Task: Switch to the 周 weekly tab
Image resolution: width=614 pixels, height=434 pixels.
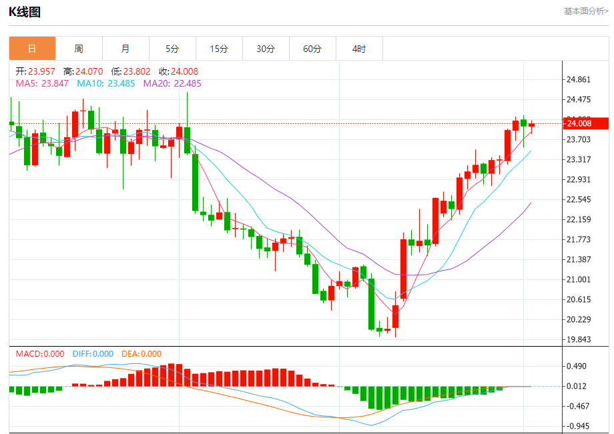Action: [x=79, y=49]
